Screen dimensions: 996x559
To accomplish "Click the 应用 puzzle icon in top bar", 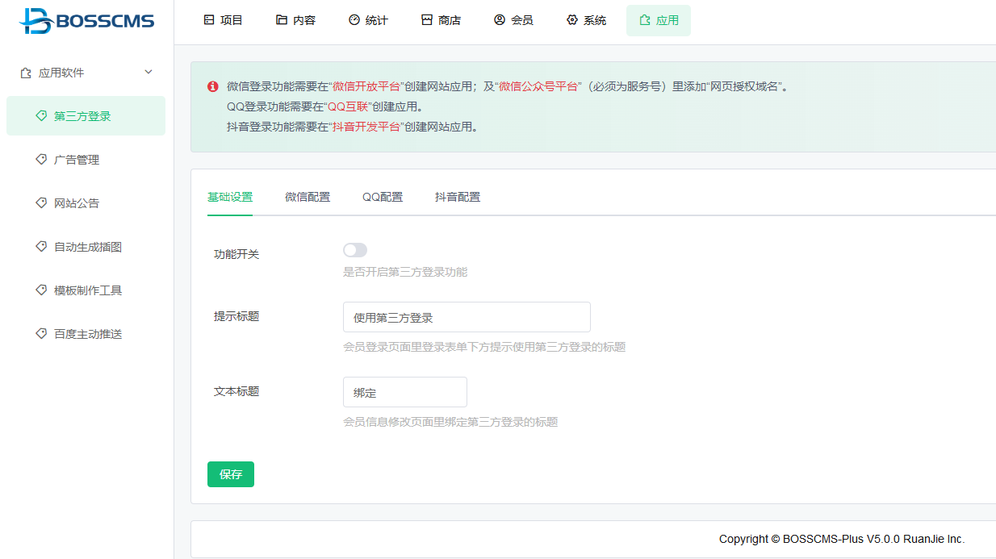I will [x=645, y=20].
